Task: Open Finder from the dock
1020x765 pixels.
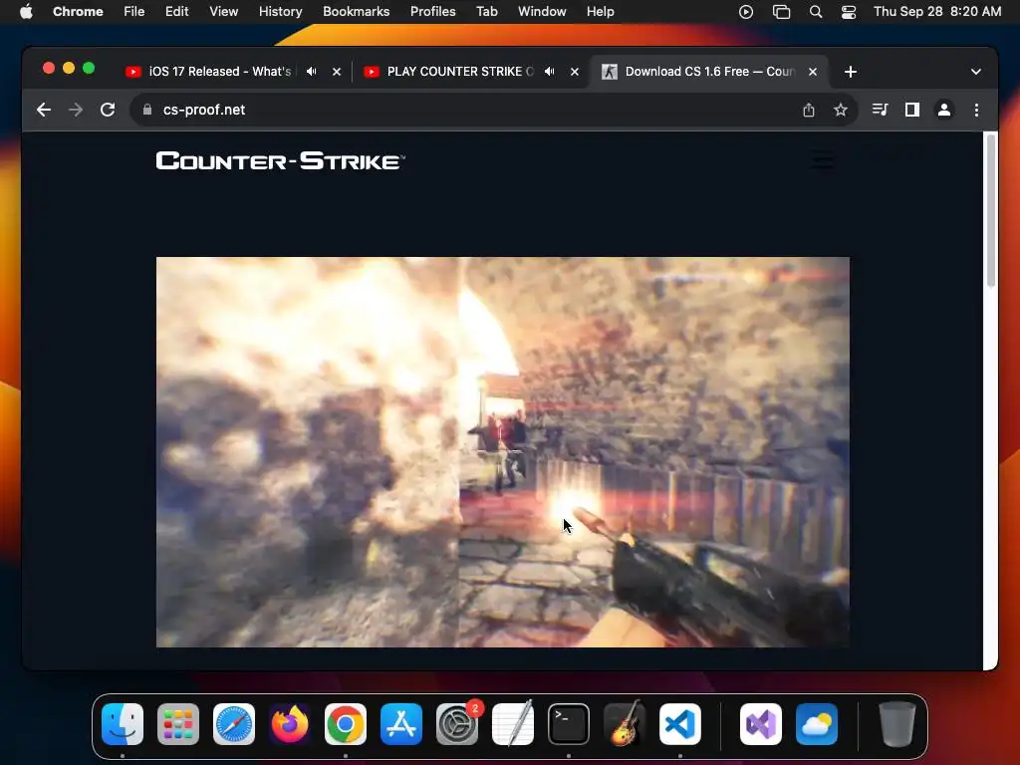Action: (123, 724)
